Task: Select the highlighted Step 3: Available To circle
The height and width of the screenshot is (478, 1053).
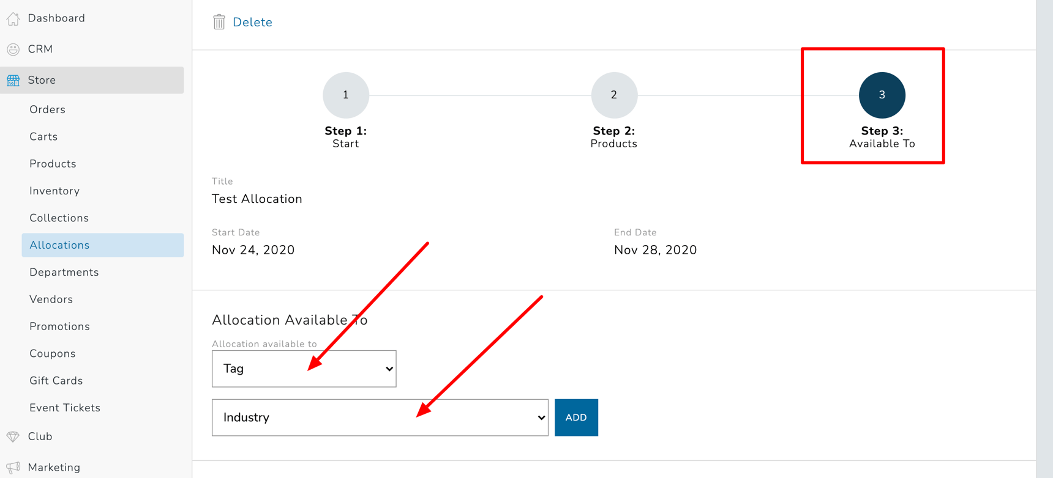Action: tap(882, 95)
